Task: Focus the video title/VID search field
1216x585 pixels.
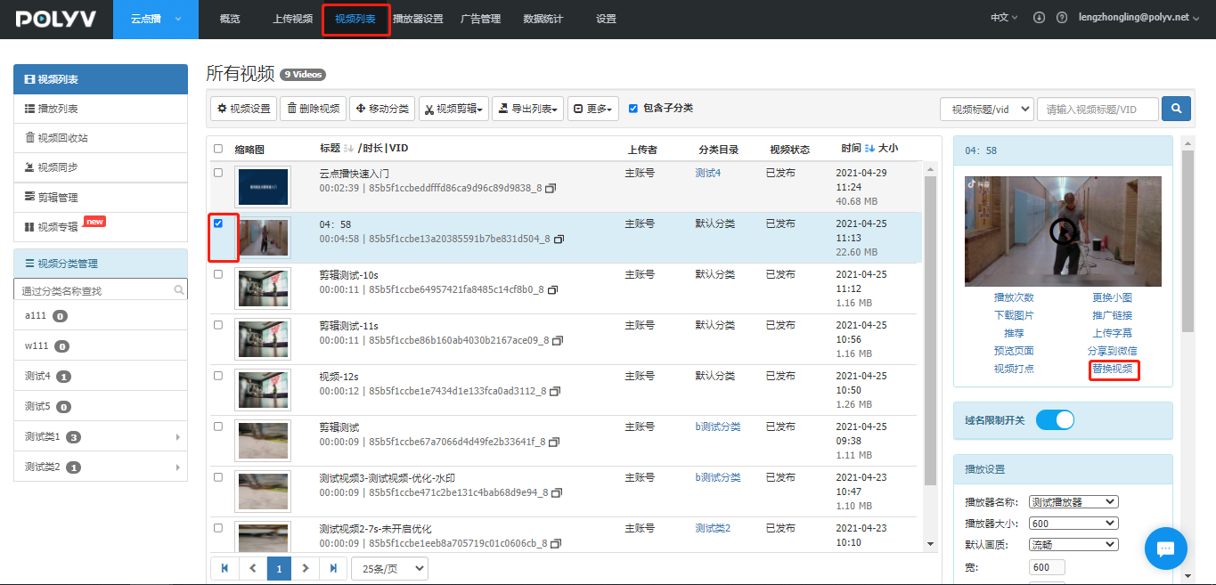Action: 1098,109
